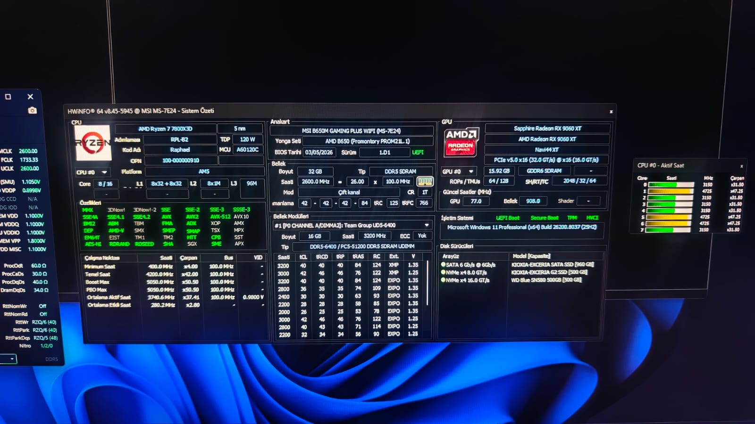
Task: Click the Çalışma Noktası column header
Action: [x=109, y=258]
